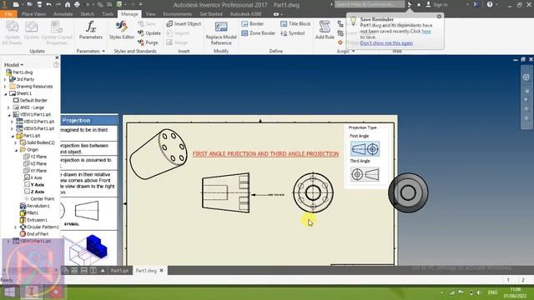Switch to Place Views tab

(33, 14)
